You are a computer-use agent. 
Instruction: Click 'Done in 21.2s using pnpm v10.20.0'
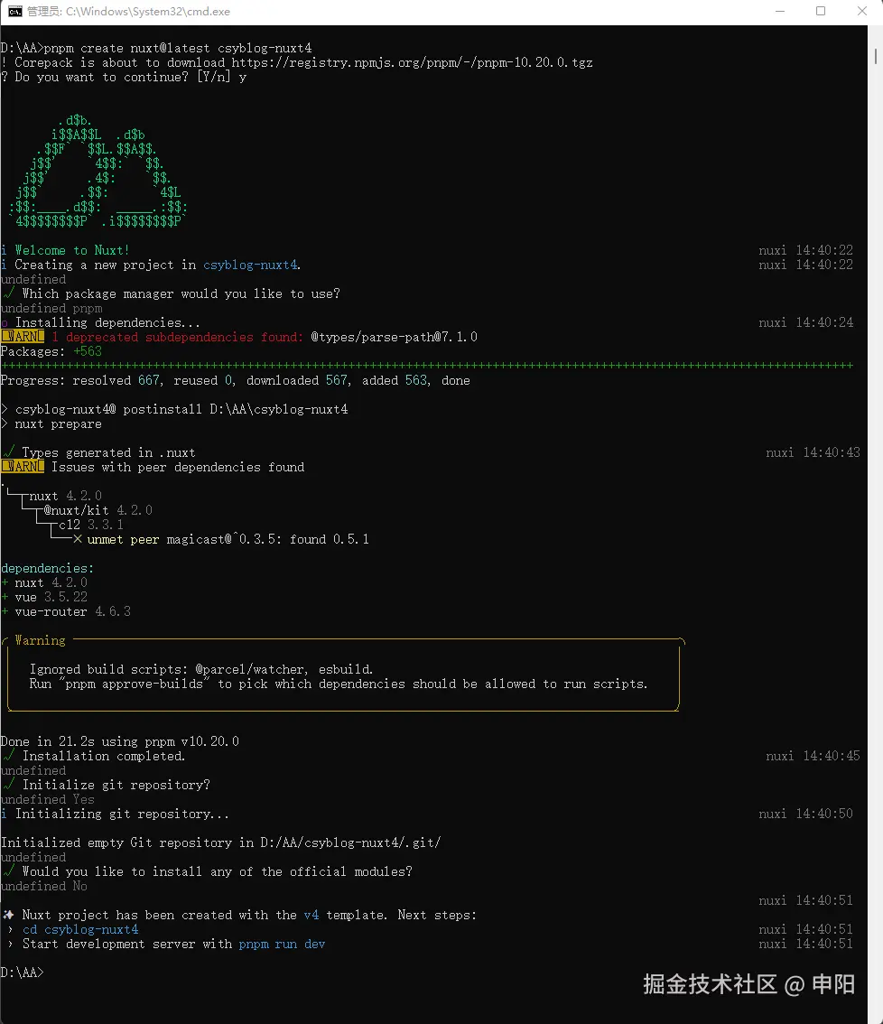(x=120, y=741)
